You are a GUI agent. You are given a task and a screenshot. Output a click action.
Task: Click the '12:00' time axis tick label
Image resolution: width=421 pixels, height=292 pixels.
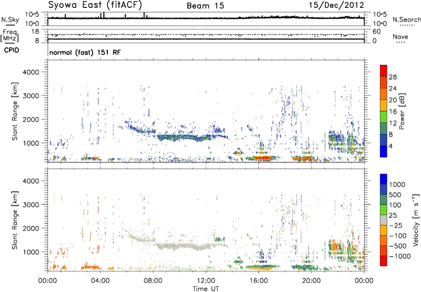click(x=206, y=281)
